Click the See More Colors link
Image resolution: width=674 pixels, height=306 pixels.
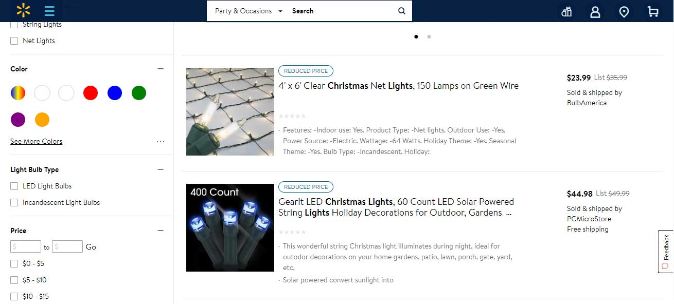[36, 141]
